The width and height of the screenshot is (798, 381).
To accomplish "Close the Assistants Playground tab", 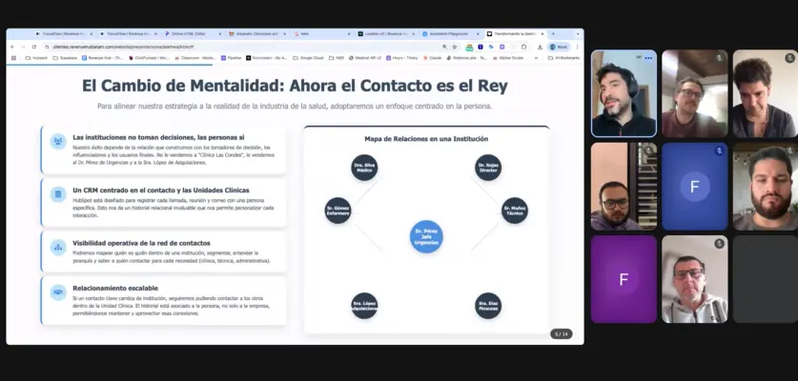I will click(478, 33).
